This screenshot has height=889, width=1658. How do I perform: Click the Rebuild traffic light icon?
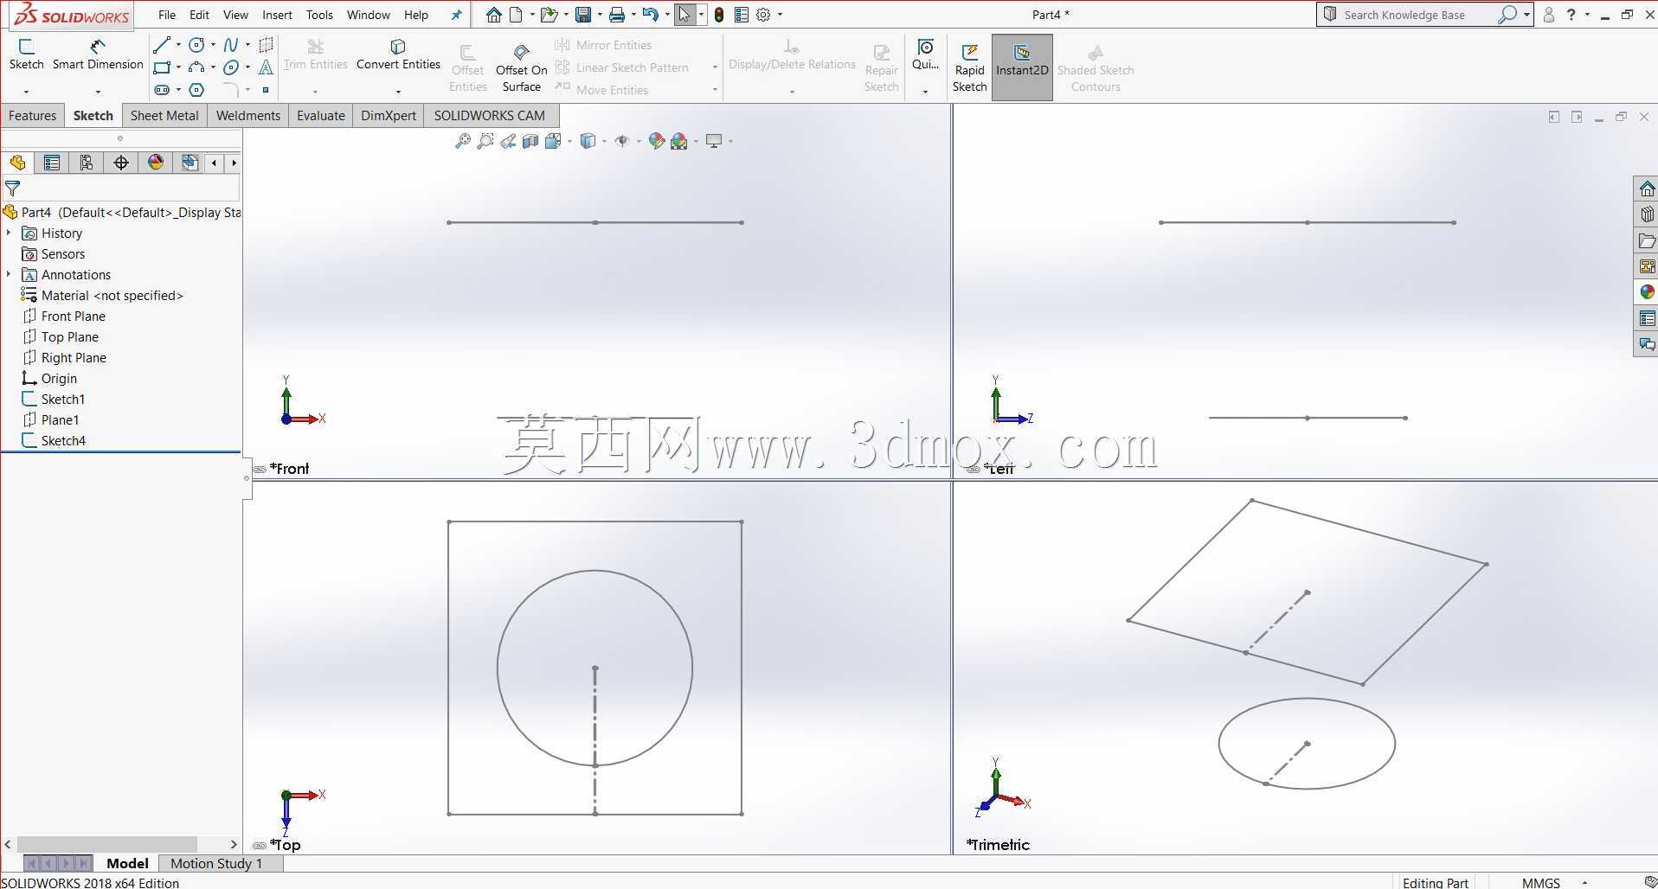coord(719,15)
